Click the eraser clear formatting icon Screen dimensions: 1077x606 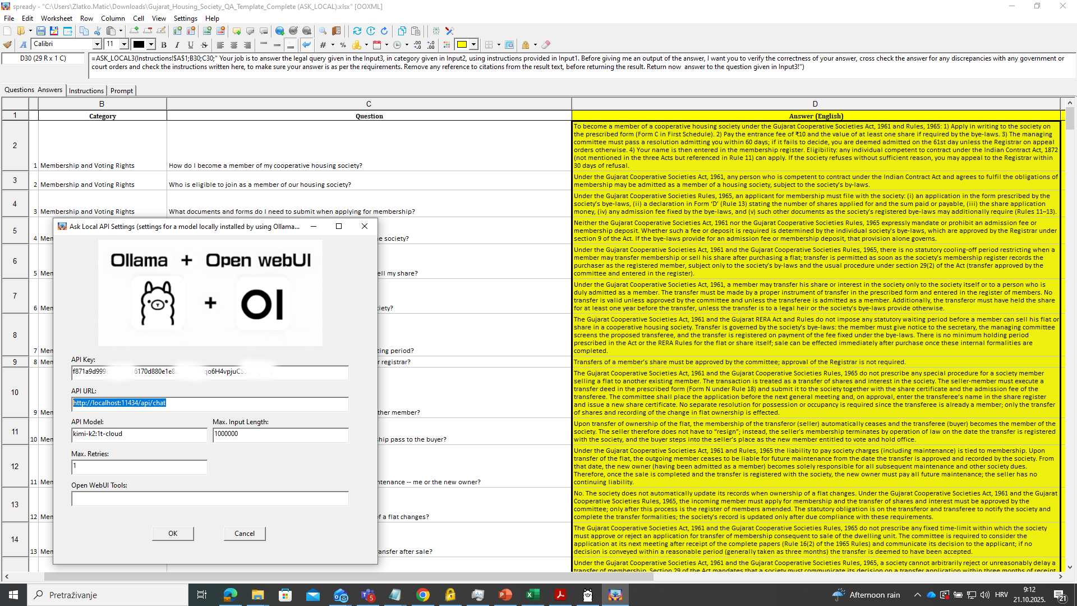(x=546, y=44)
